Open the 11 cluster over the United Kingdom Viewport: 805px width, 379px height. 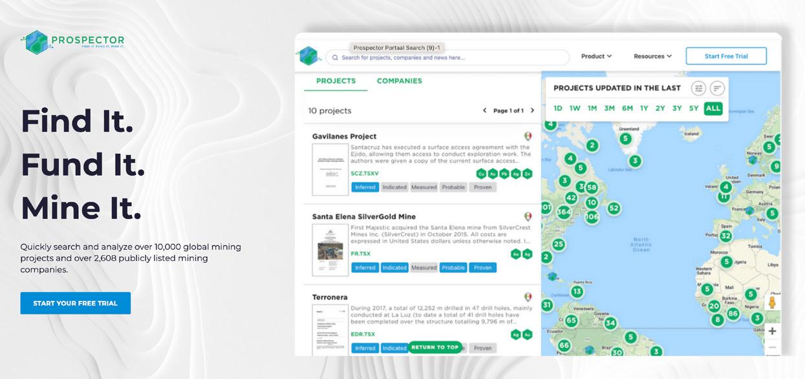coord(724,196)
